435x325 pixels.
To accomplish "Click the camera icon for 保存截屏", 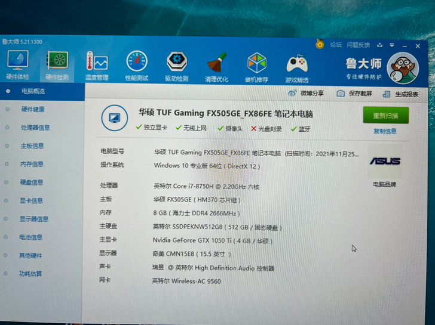I will [341, 94].
